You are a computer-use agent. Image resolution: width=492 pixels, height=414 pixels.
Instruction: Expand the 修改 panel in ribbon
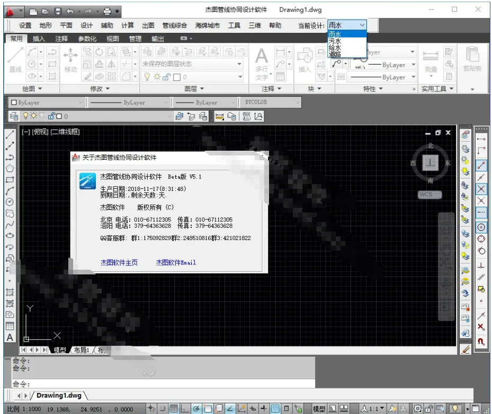pyautogui.click(x=100, y=89)
